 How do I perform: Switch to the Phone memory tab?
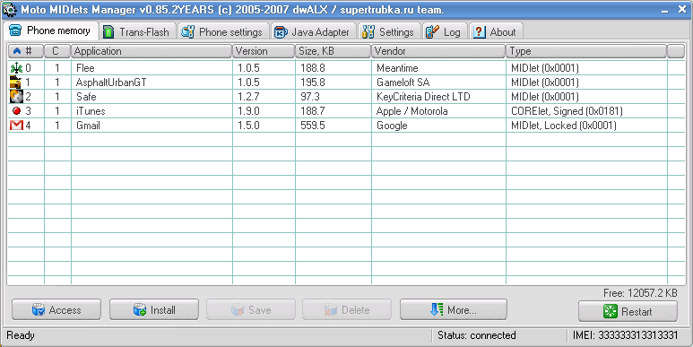[x=51, y=30]
